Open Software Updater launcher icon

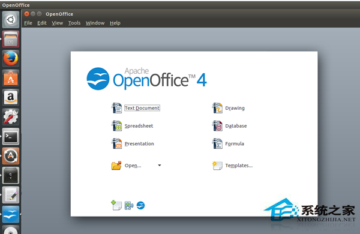(11, 156)
